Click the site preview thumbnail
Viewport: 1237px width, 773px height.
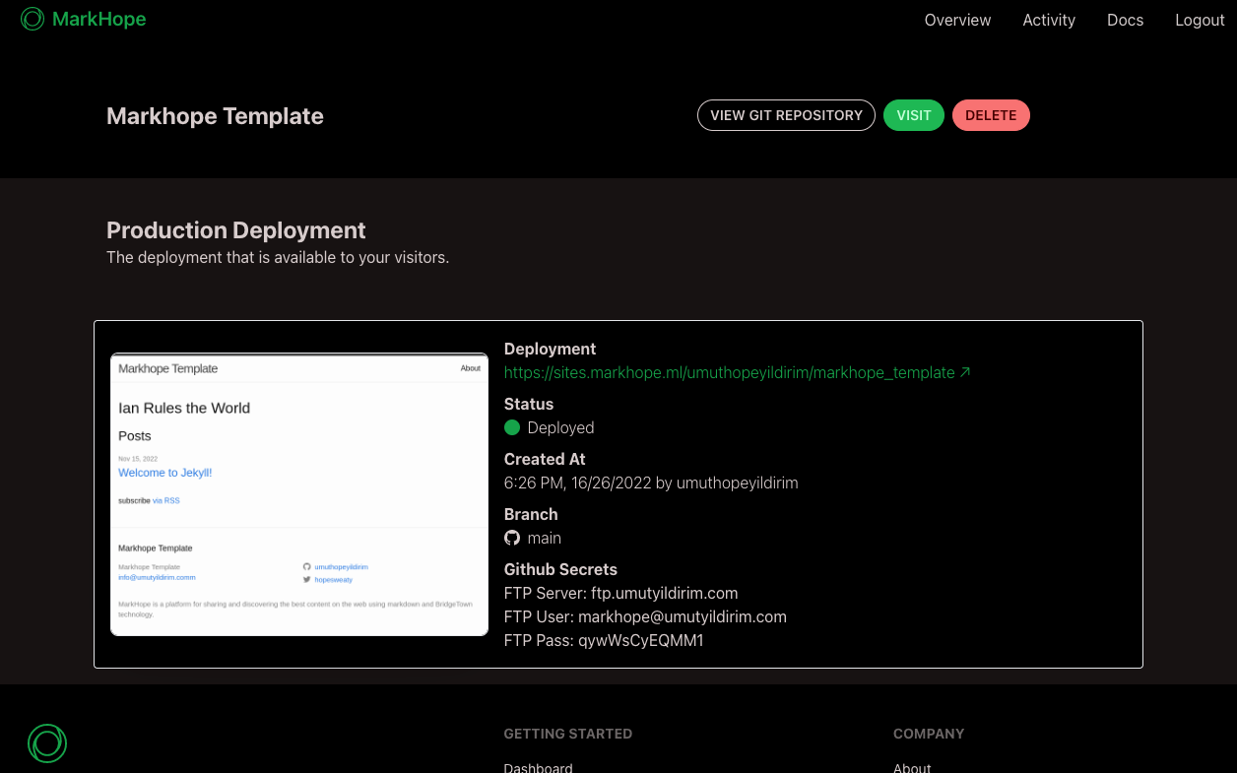coord(298,492)
